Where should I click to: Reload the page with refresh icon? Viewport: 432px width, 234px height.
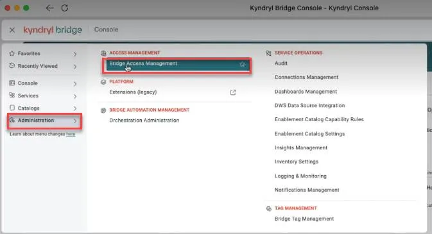coord(65,8)
